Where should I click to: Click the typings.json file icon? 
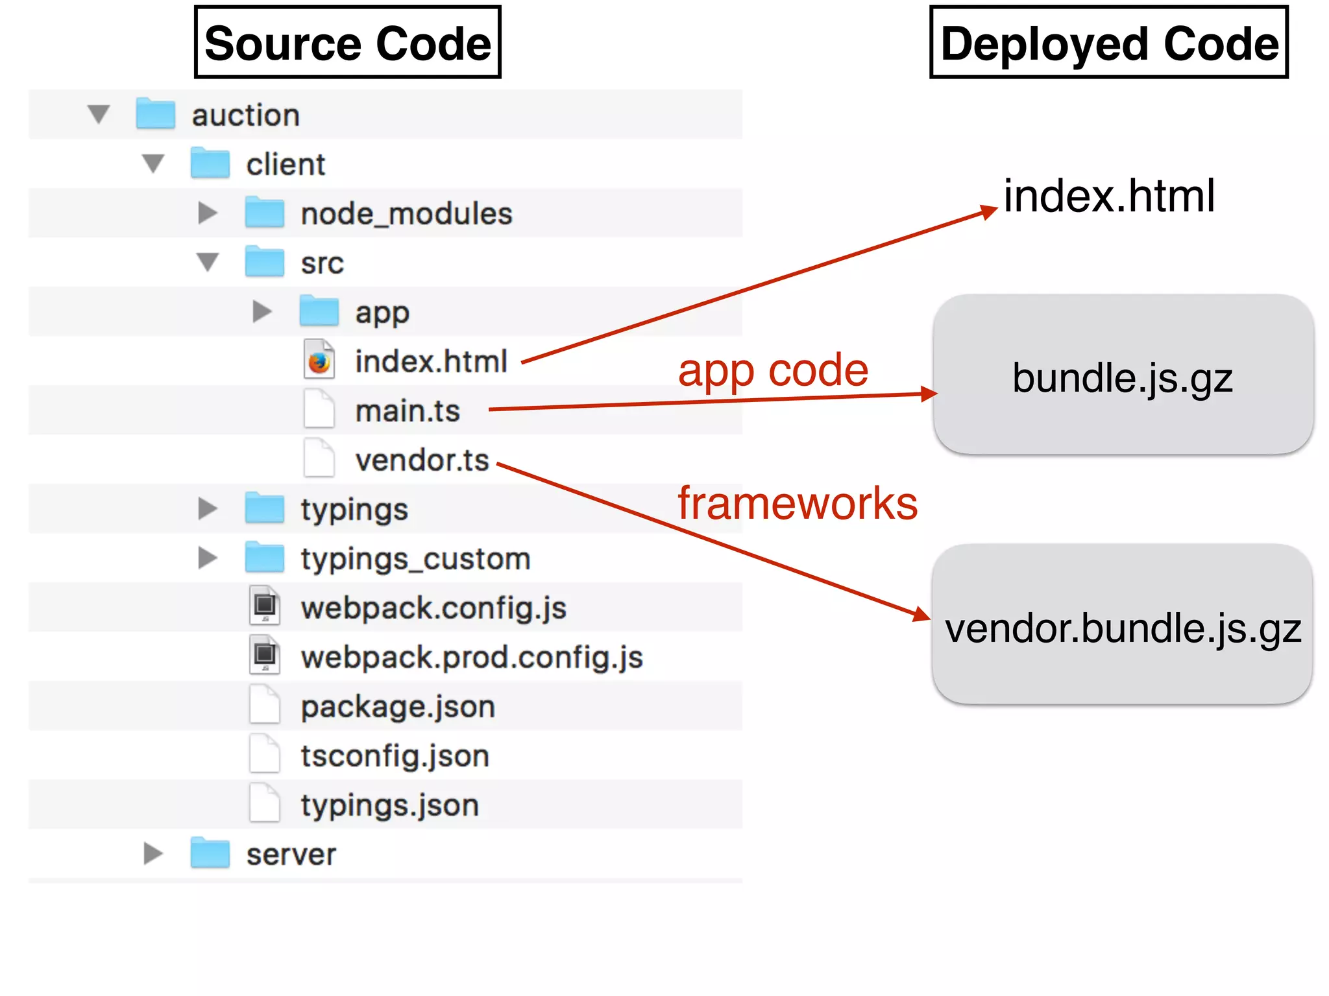point(265,803)
